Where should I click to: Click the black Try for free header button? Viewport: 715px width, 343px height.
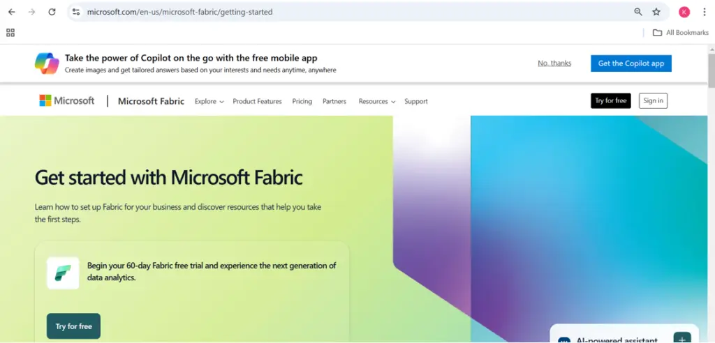pyautogui.click(x=610, y=100)
